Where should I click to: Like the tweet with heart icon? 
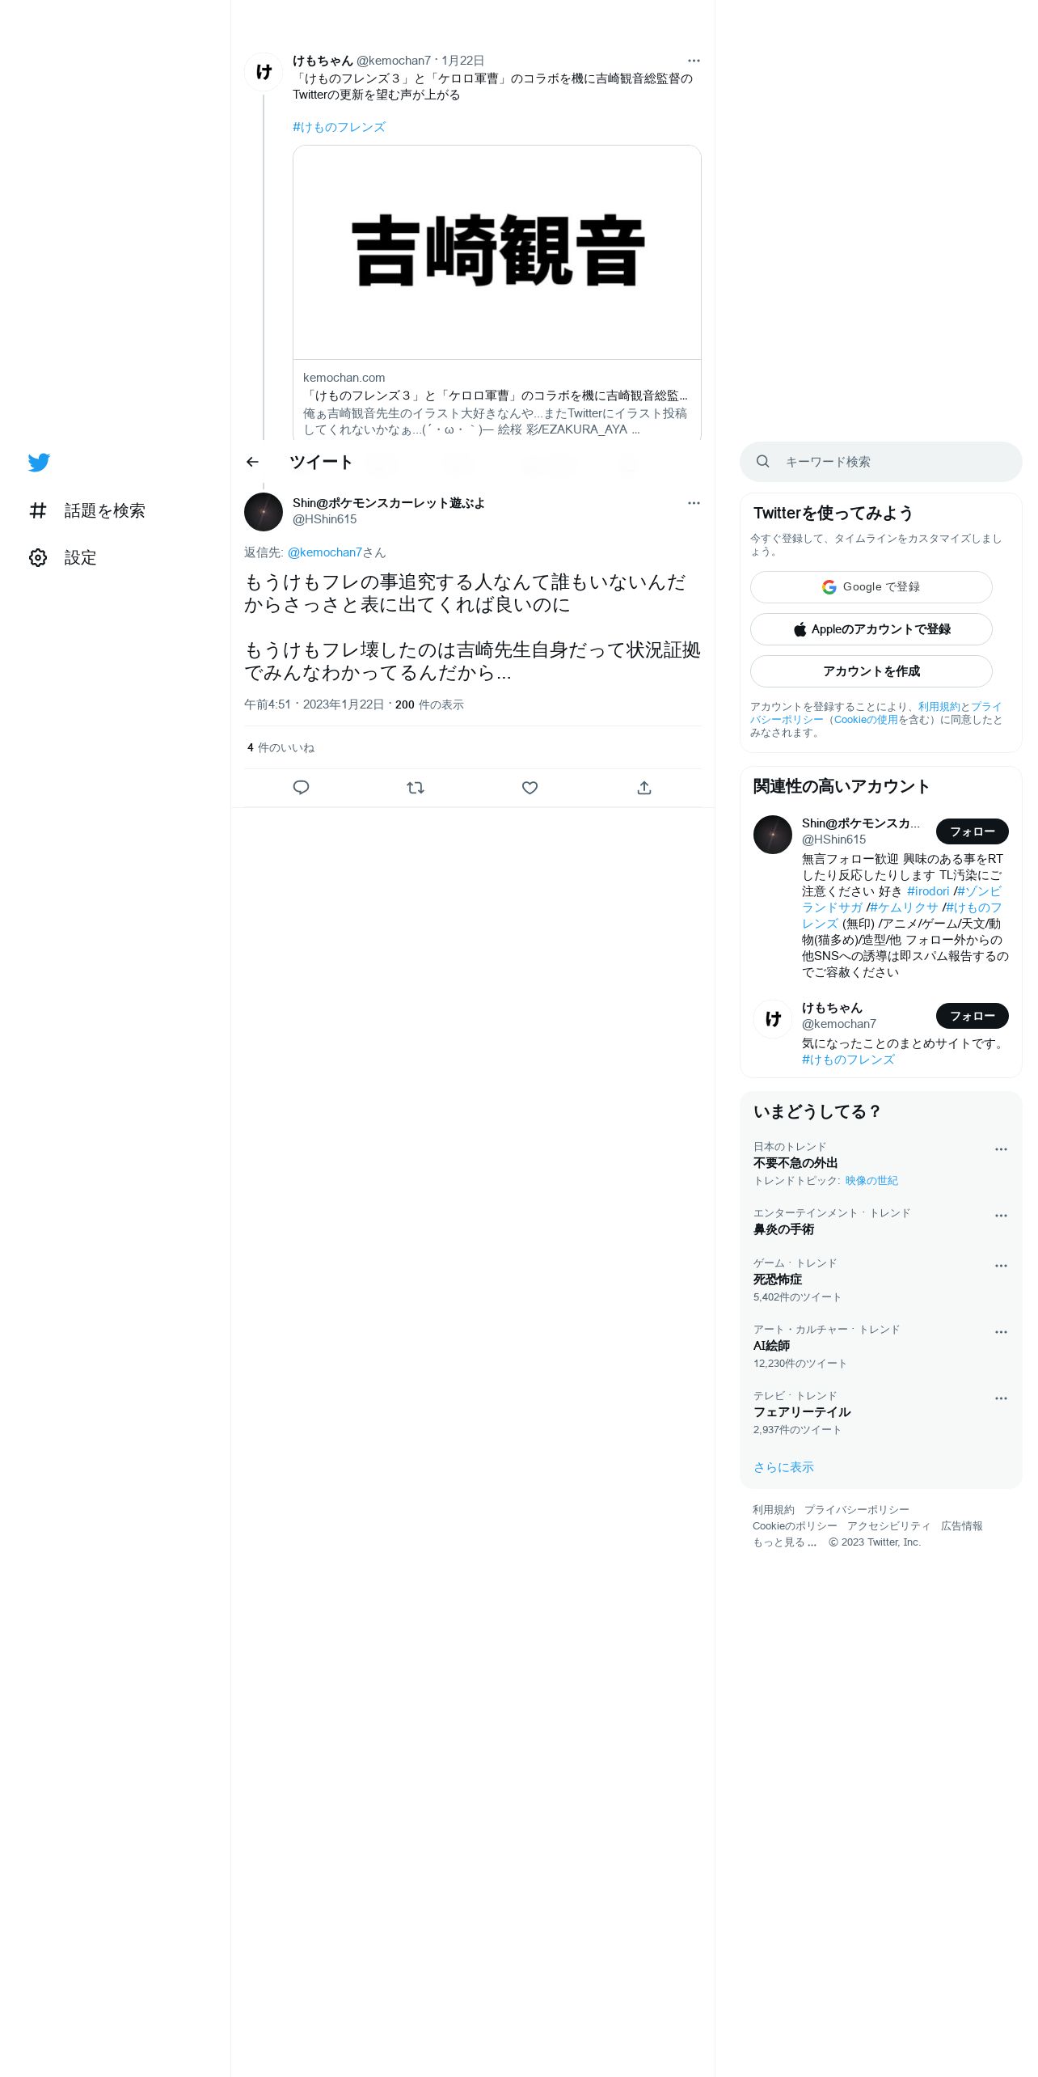(530, 788)
